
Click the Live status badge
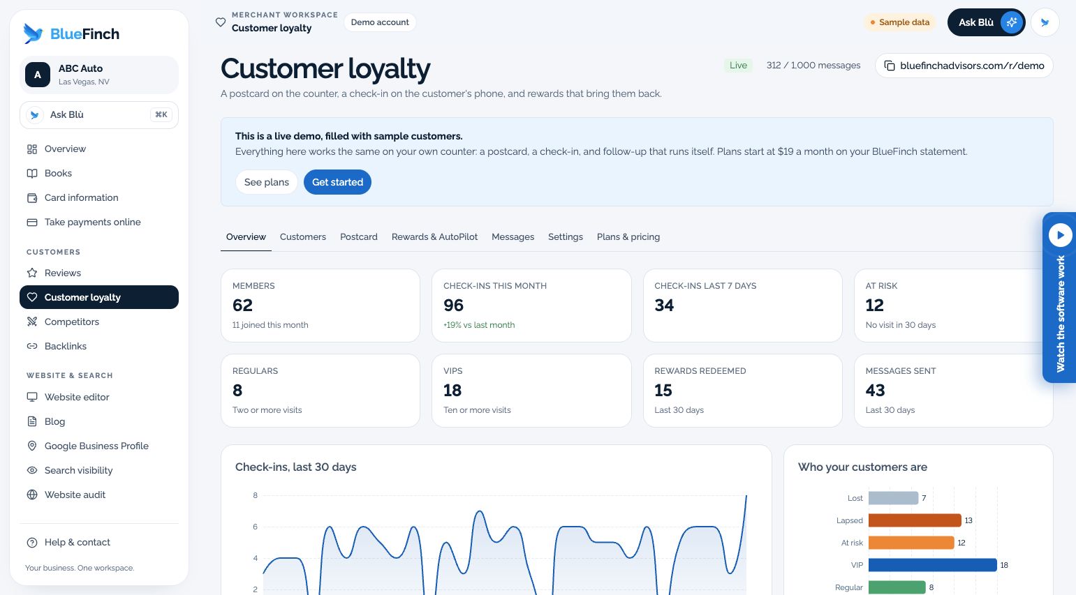(738, 66)
